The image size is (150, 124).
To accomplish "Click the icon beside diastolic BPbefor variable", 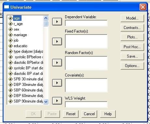I will [x=10, y=62].
